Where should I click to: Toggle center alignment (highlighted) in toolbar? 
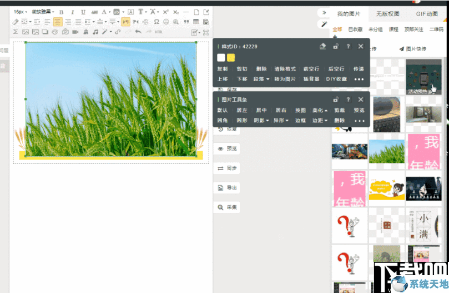click(58, 22)
